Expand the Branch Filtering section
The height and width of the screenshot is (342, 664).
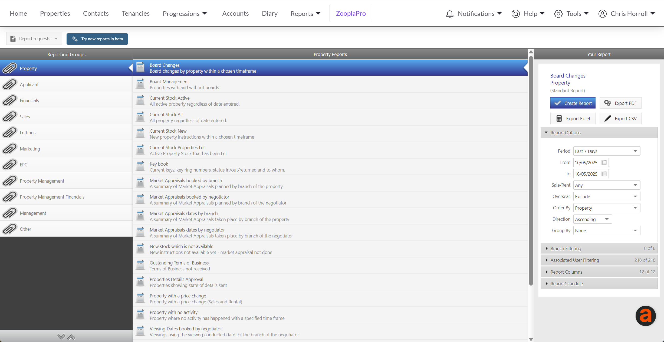[x=599, y=249]
